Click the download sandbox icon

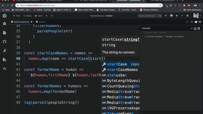(47, 16)
